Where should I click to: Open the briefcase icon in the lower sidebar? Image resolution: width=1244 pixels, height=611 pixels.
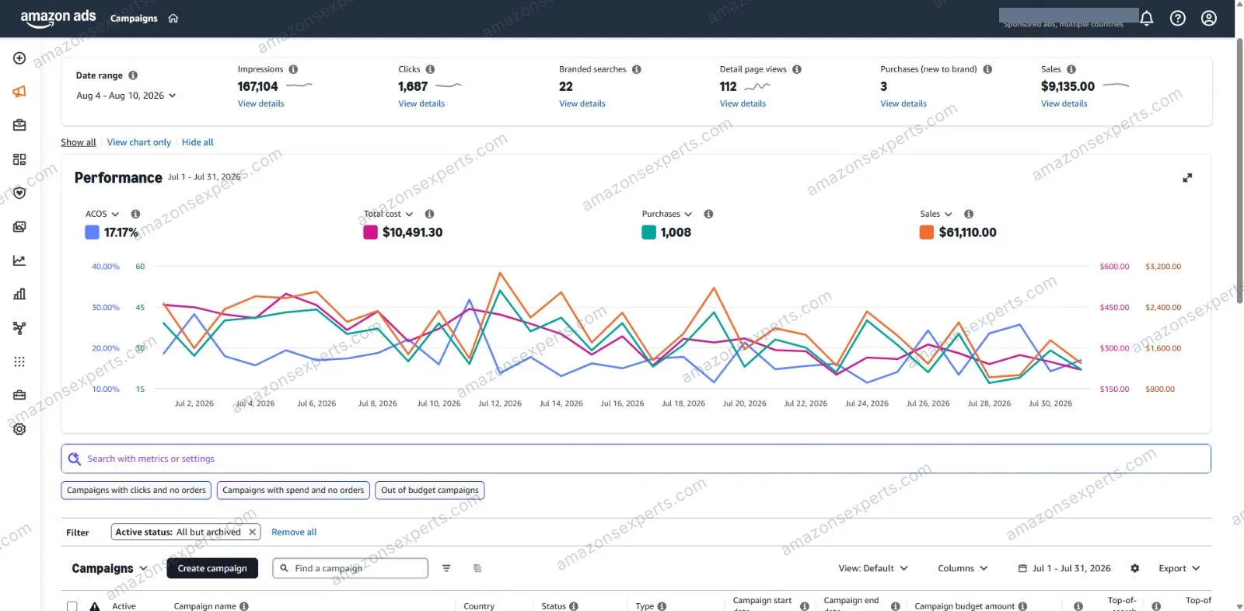(19, 395)
